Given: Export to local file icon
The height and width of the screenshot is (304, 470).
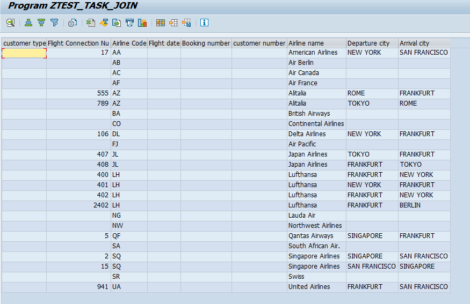Looking at the screenshot, I should [x=117, y=23].
